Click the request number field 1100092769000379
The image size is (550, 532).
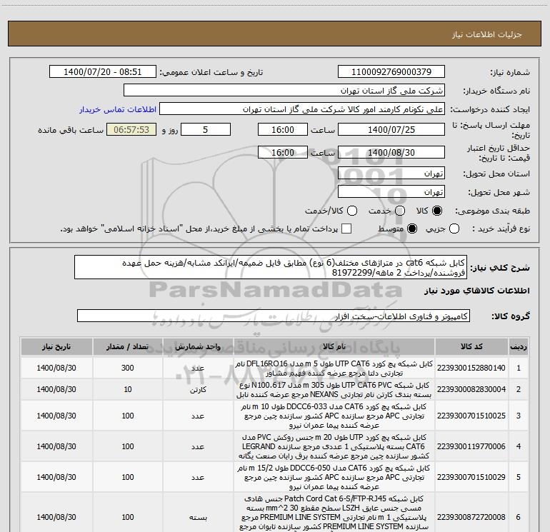click(391, 71)
